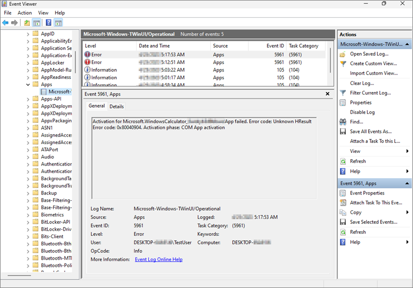Select the ATAPort tree item
The width and height of the screenshot is (413, 288).
[x=49, y=149]
